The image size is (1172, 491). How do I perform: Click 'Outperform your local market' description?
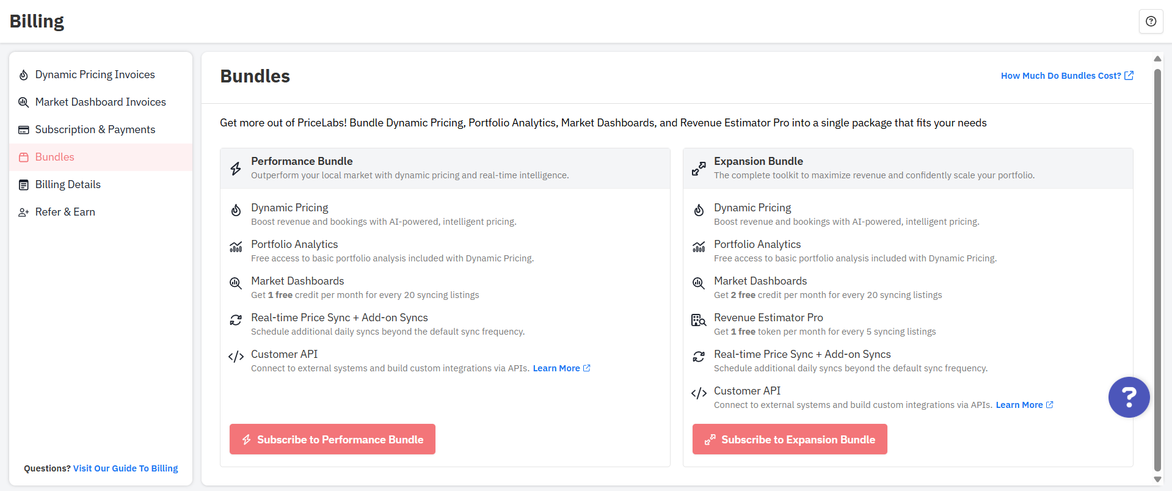(410, 175)
